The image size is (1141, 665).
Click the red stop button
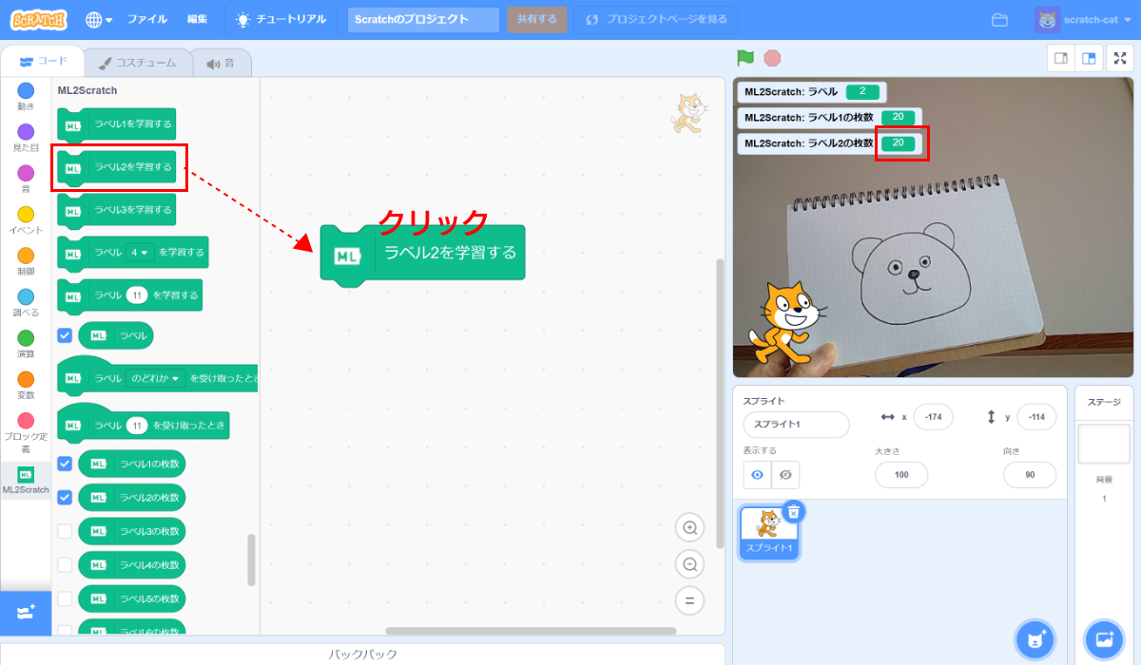click(771, 57)
